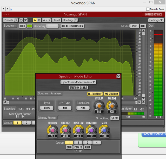Open the Settings dropdown menu
Screen dimensions: 166x159
(156, 20)
